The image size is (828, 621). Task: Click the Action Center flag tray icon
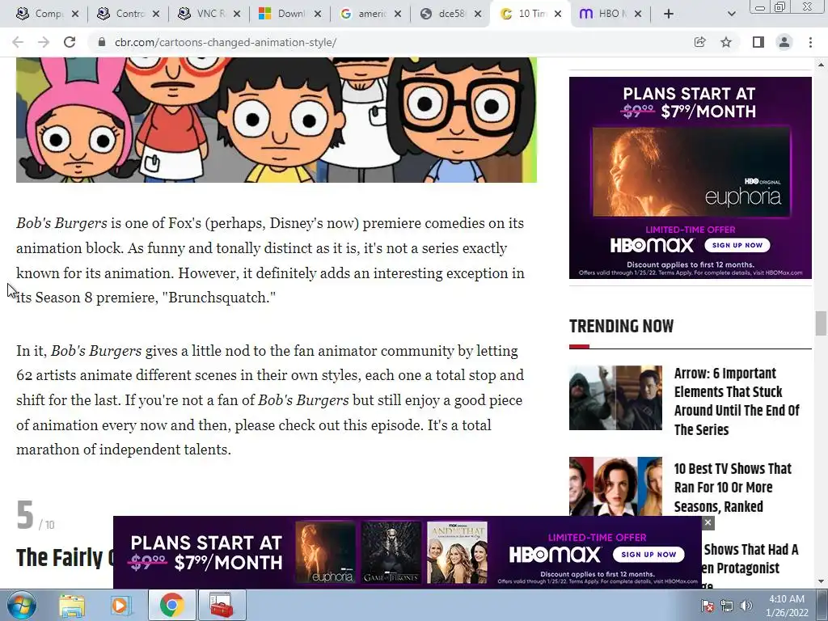[708, 606]
